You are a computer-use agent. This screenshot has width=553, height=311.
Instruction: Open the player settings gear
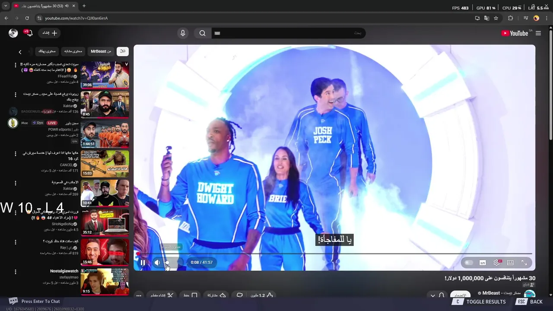click(x=497, y=263)
